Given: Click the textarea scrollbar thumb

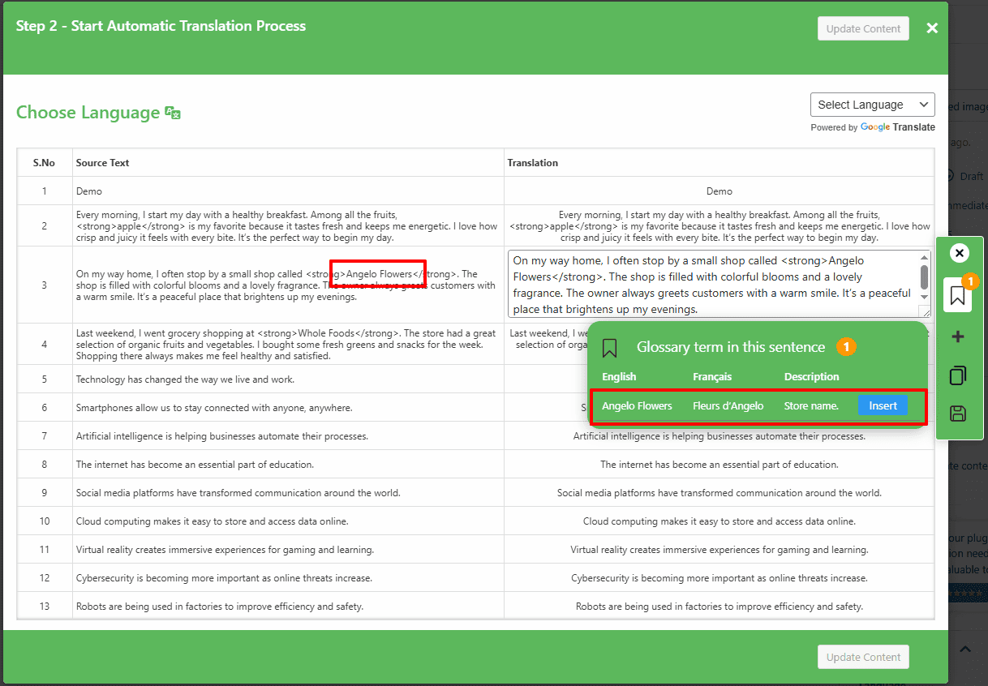Looking at the screenshot, I should 925,277.
